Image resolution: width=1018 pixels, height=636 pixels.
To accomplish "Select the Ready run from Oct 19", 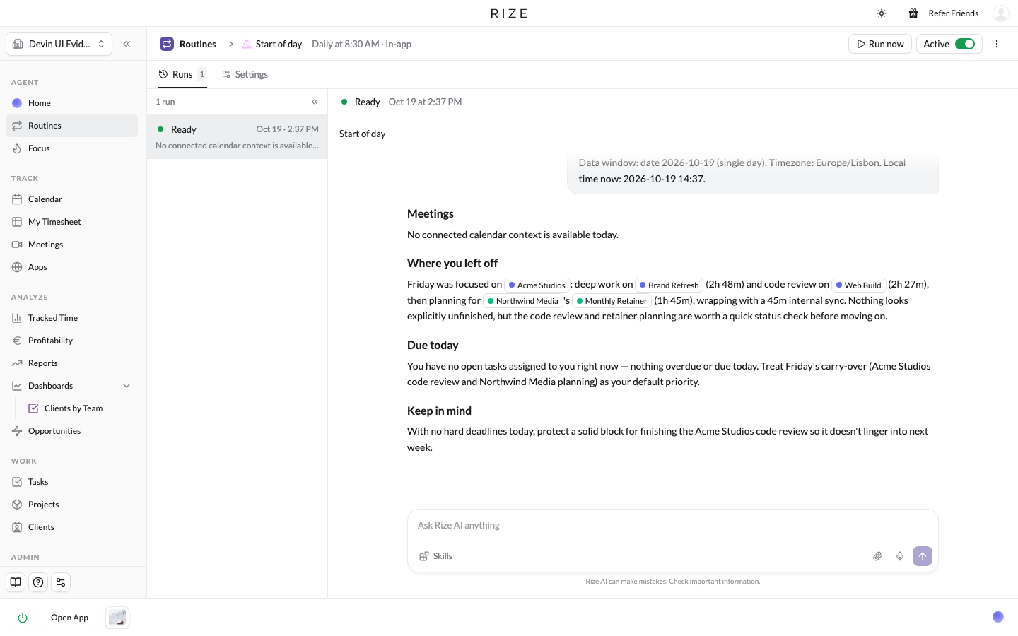I will (x=238, y=136).
